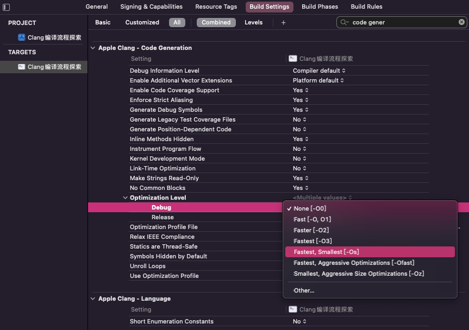
Task: Switch to Levels view
Action: [253, 22]
